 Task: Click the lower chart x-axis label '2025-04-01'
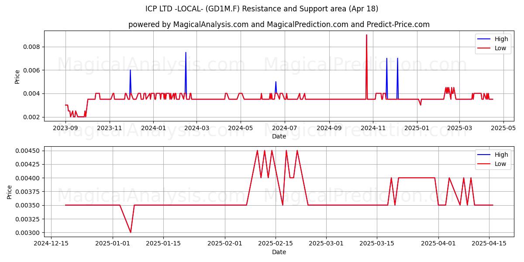click(x=438, y=243)
